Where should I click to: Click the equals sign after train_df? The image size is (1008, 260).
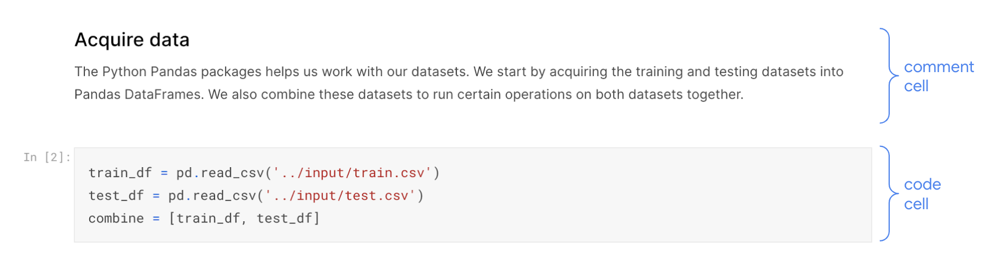click(164, 173)
